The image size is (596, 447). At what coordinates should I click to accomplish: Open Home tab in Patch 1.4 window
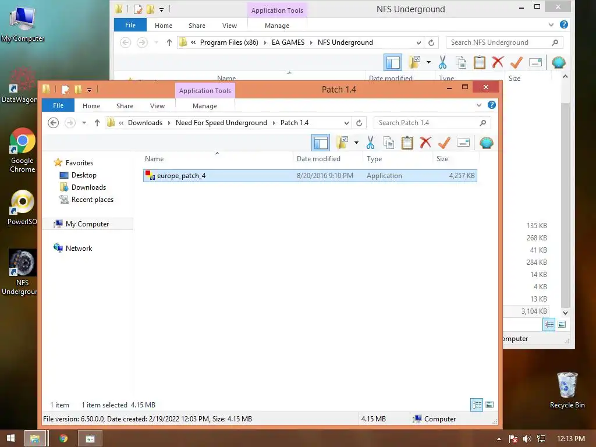pos(91,106)
